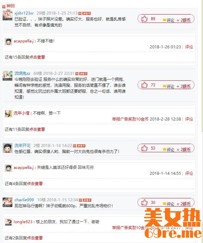Click the yellow comment icon beside 89 likes
This screenshot has height=243, width=203.
click(x=164, y=20)
